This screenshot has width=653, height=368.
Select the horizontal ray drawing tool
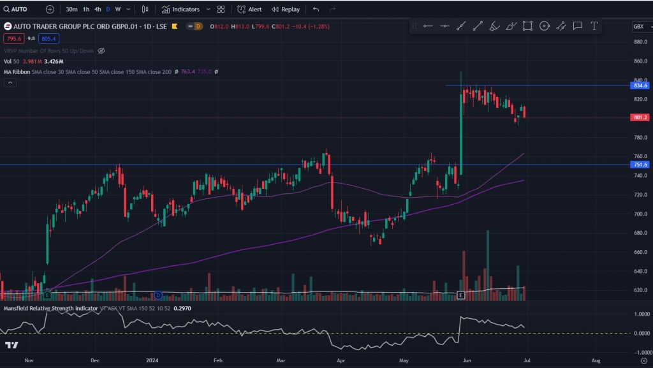[x=444, y=26]
